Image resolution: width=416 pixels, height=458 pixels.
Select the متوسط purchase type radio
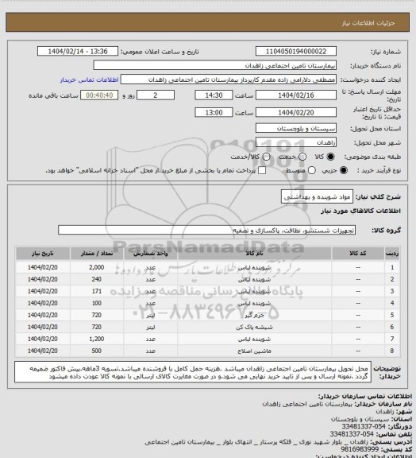(312, 170)
